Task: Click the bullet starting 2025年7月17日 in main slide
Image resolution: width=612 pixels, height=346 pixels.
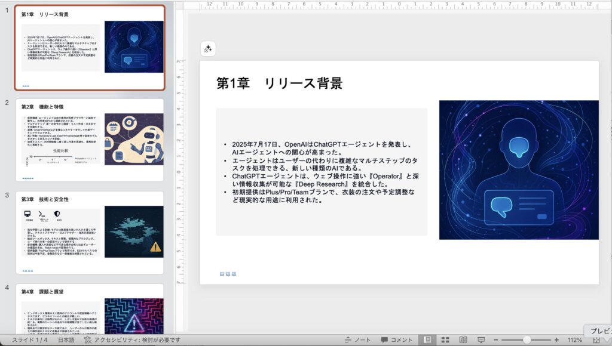Action: [322, 148]
